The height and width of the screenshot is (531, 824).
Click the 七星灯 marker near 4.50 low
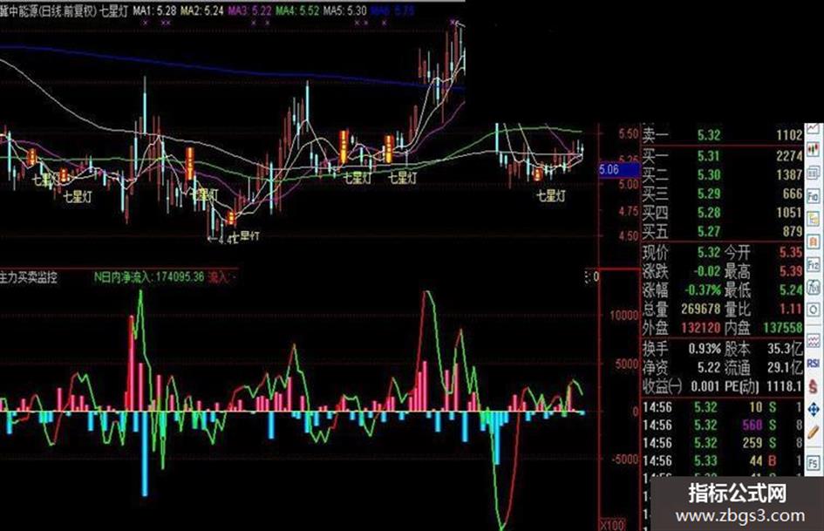pyautogui.click(x=245, y=236)
